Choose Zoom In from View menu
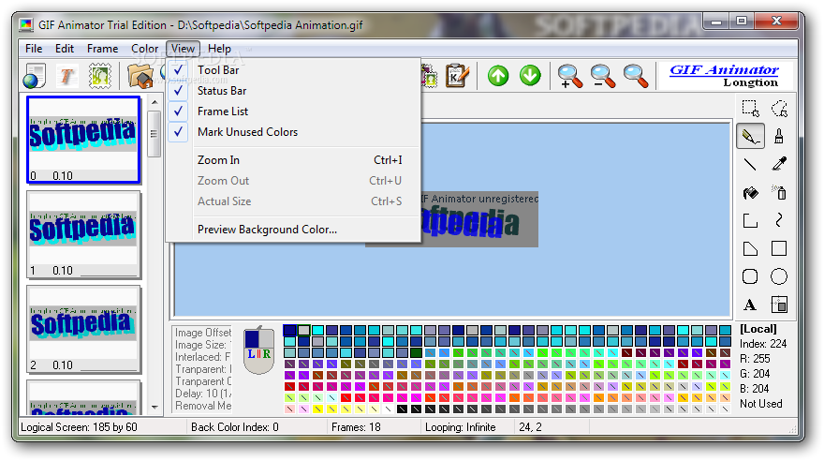The width and height of the screenshot is (824, 461). coord(293,160)
